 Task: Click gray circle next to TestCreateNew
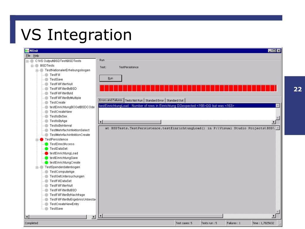point(46,112)
